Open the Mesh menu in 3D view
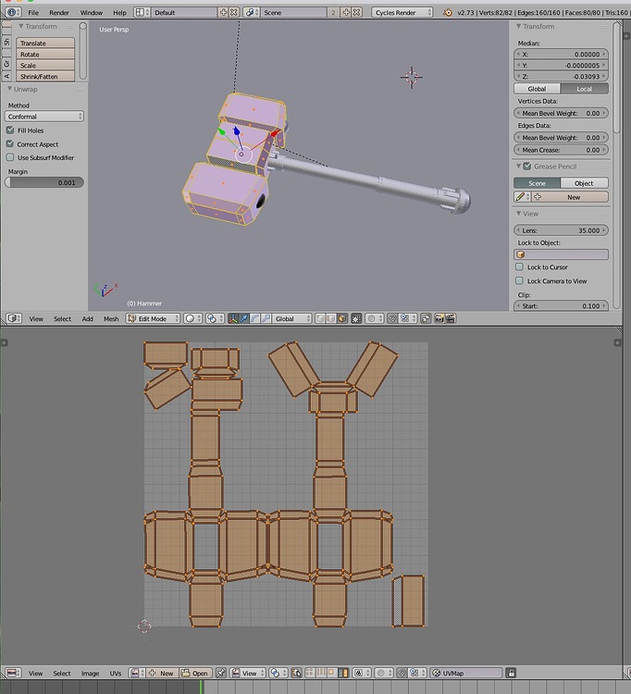 pyautogui.click(x=111, y=318)
